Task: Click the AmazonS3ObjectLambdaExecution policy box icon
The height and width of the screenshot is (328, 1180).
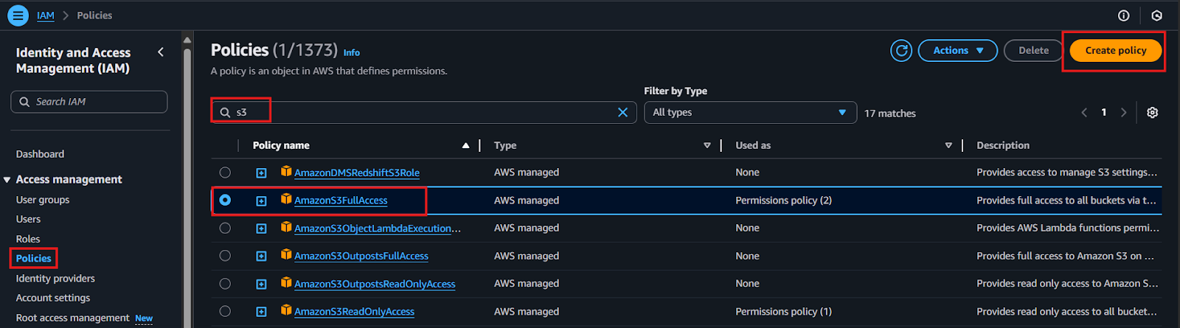Action: pos(286,227)
